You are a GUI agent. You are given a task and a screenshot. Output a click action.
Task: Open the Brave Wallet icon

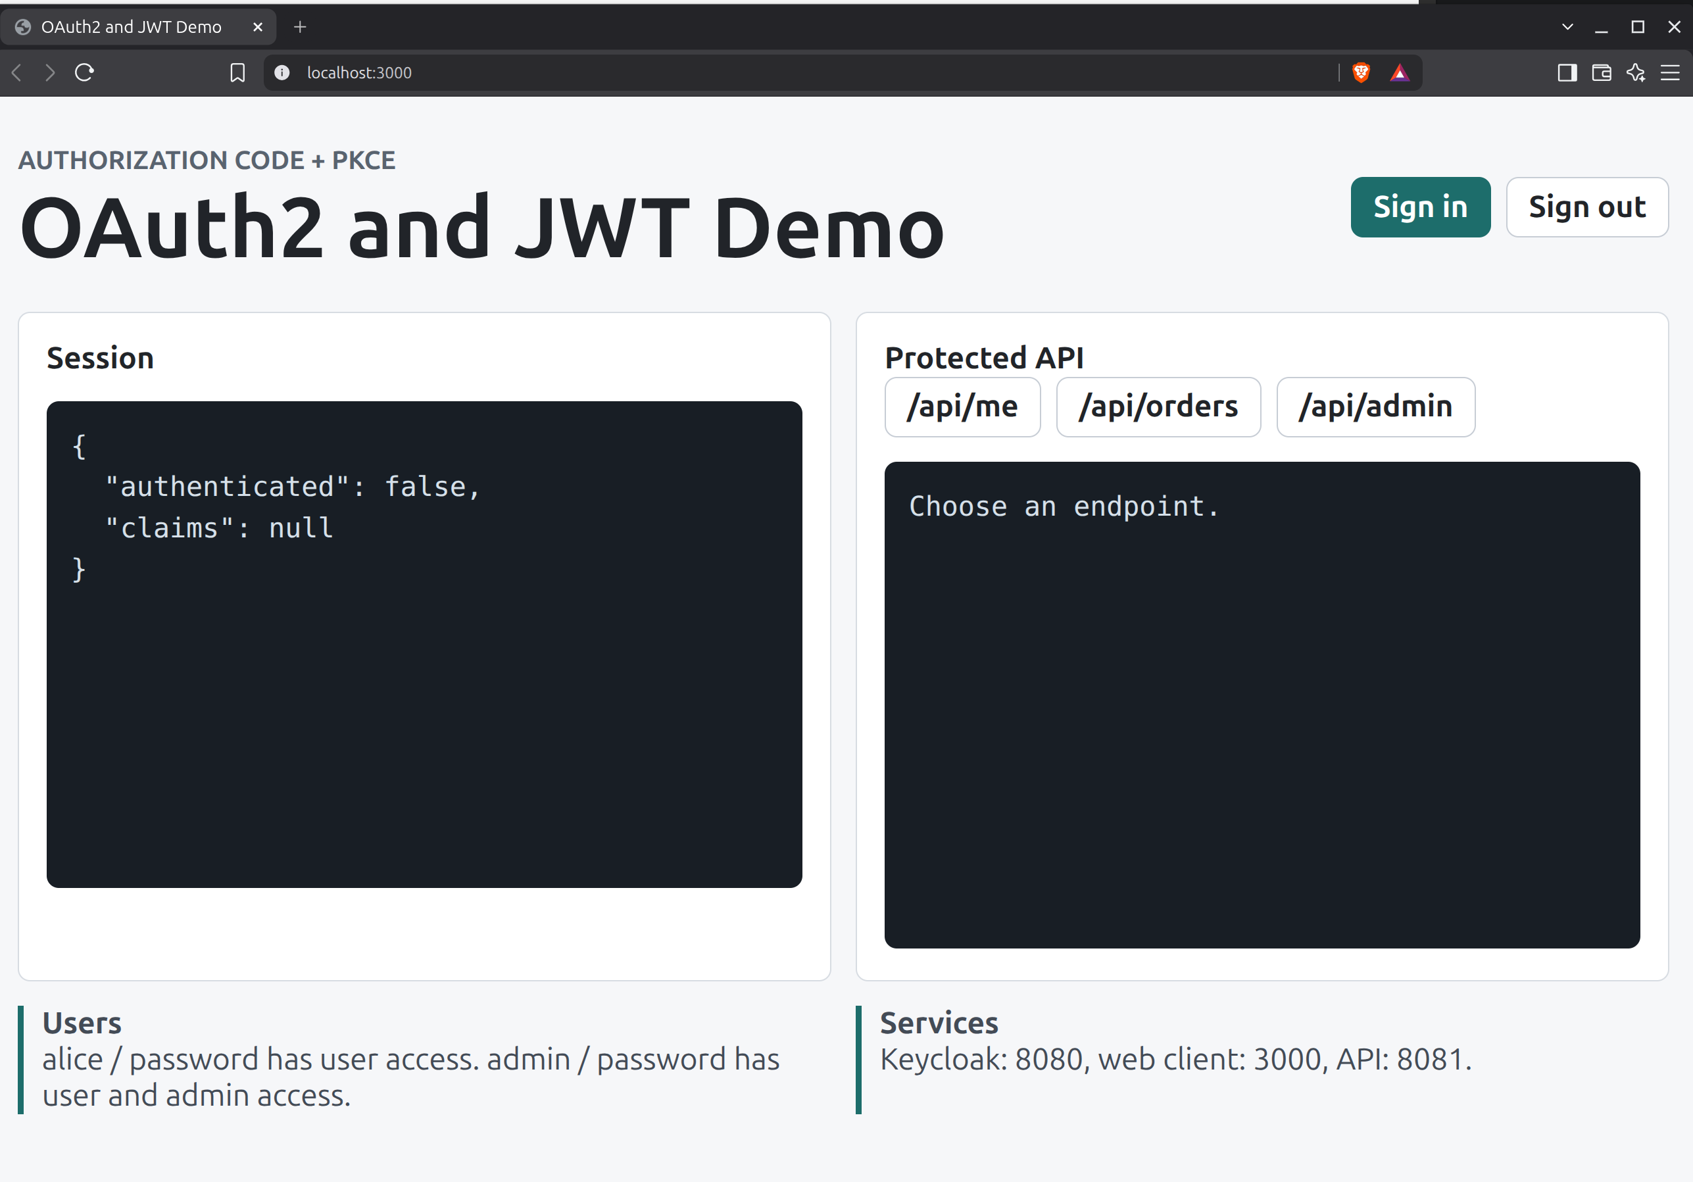tap(1602, 72)
